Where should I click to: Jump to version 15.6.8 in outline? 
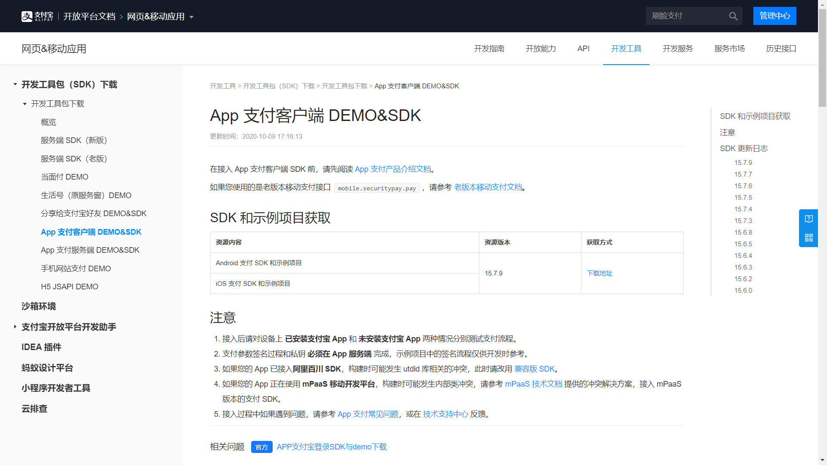[x=743, y=232]
